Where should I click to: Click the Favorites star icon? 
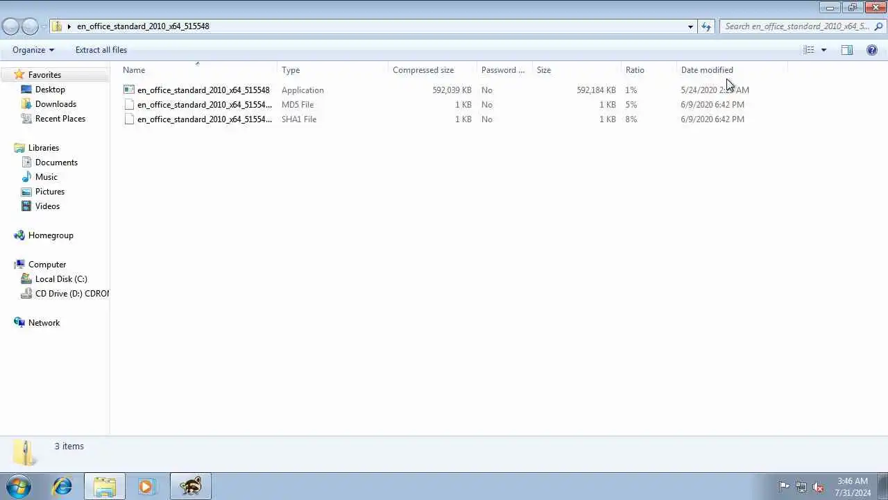click(x=19, y=74)
